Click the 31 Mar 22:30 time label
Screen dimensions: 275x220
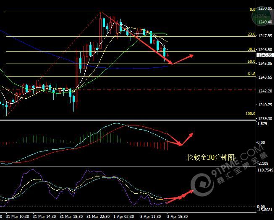[x=98, y=217]
